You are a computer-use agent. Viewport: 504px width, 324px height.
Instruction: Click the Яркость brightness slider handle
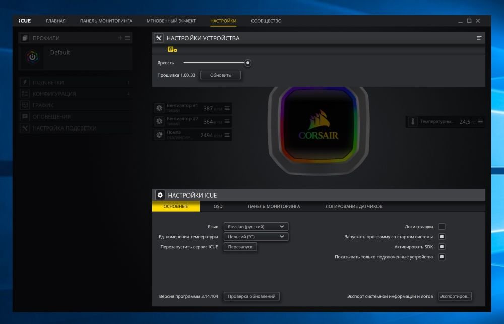coord(248,63)
